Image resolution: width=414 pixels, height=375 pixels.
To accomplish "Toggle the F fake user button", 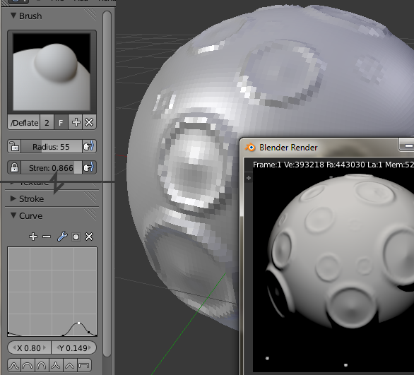I will pos(61,123).
